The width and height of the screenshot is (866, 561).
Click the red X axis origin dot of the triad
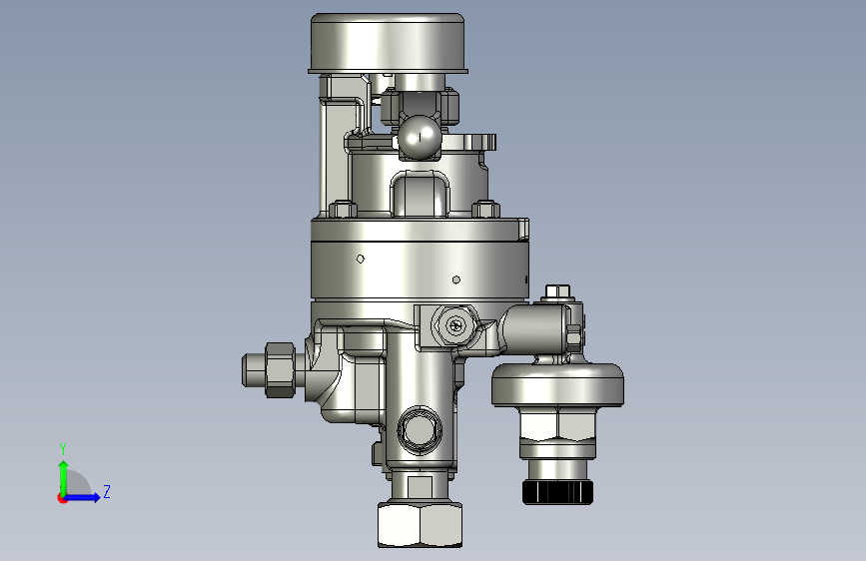coord(62,498)
